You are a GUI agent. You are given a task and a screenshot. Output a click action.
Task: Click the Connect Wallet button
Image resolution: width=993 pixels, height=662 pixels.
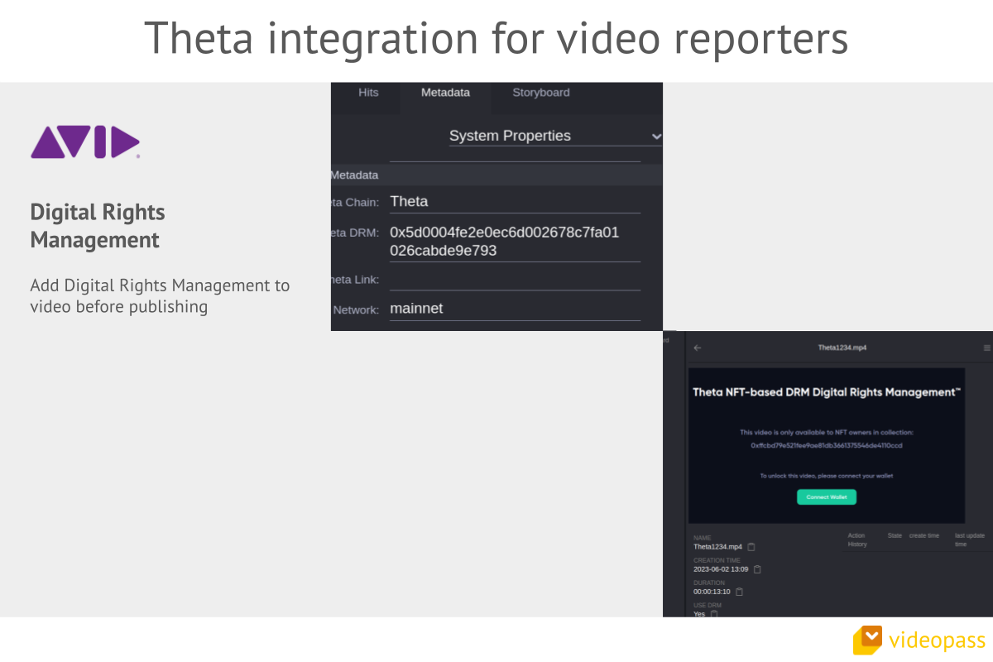827,497
